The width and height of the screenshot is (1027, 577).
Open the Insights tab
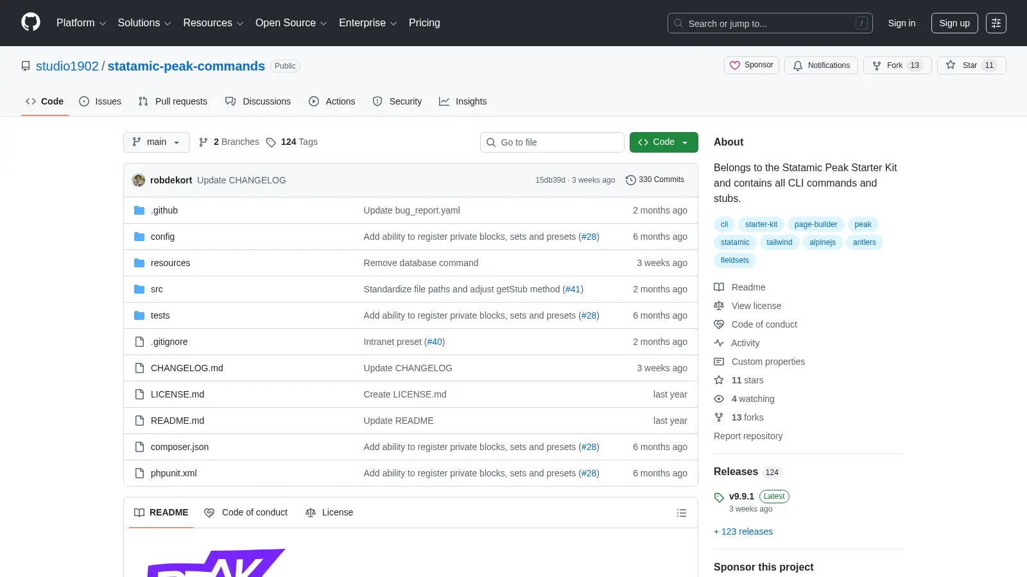click(463, 101)
